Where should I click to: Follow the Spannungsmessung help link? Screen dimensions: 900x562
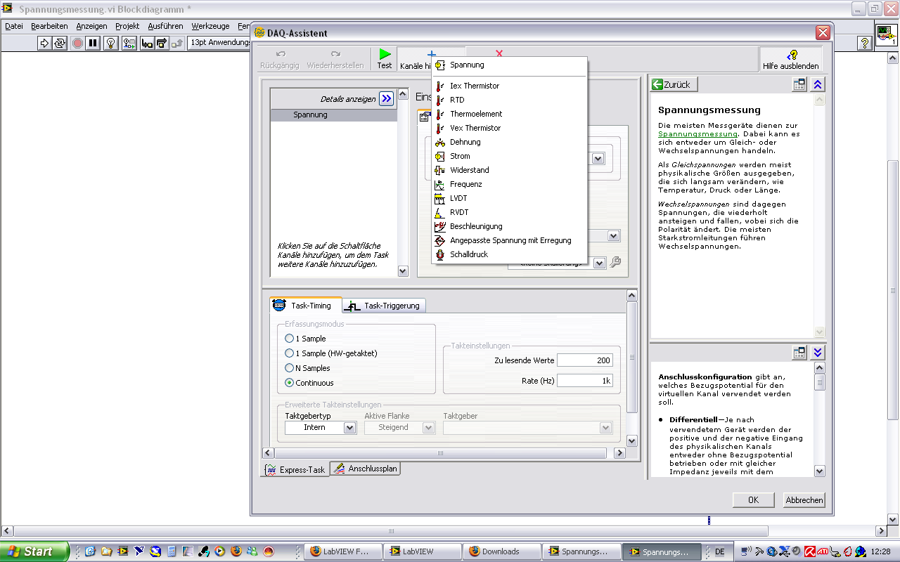[697, 133]
